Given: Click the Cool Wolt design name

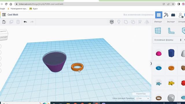Looking at the screenshot, I should [x=13, y=15].
